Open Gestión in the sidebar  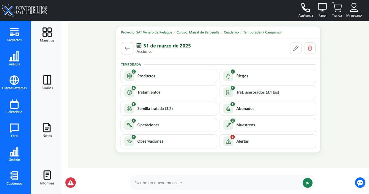click(14, 154)
